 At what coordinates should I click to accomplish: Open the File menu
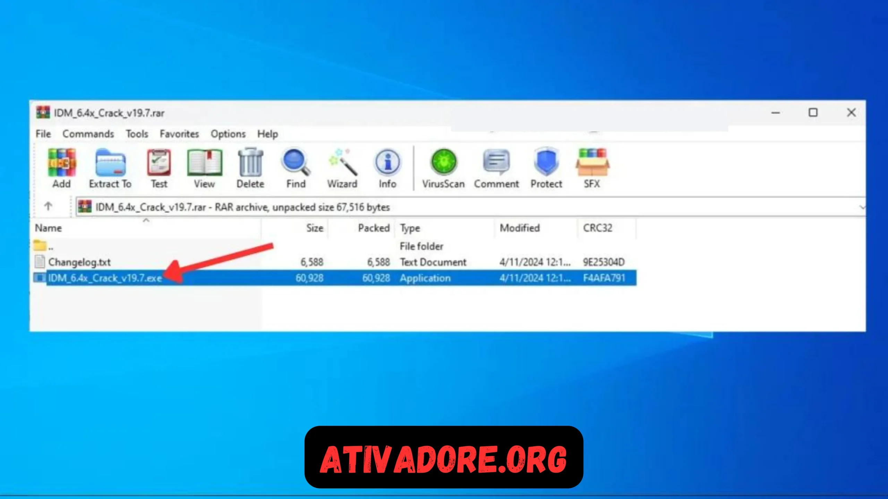click(42, 133)
